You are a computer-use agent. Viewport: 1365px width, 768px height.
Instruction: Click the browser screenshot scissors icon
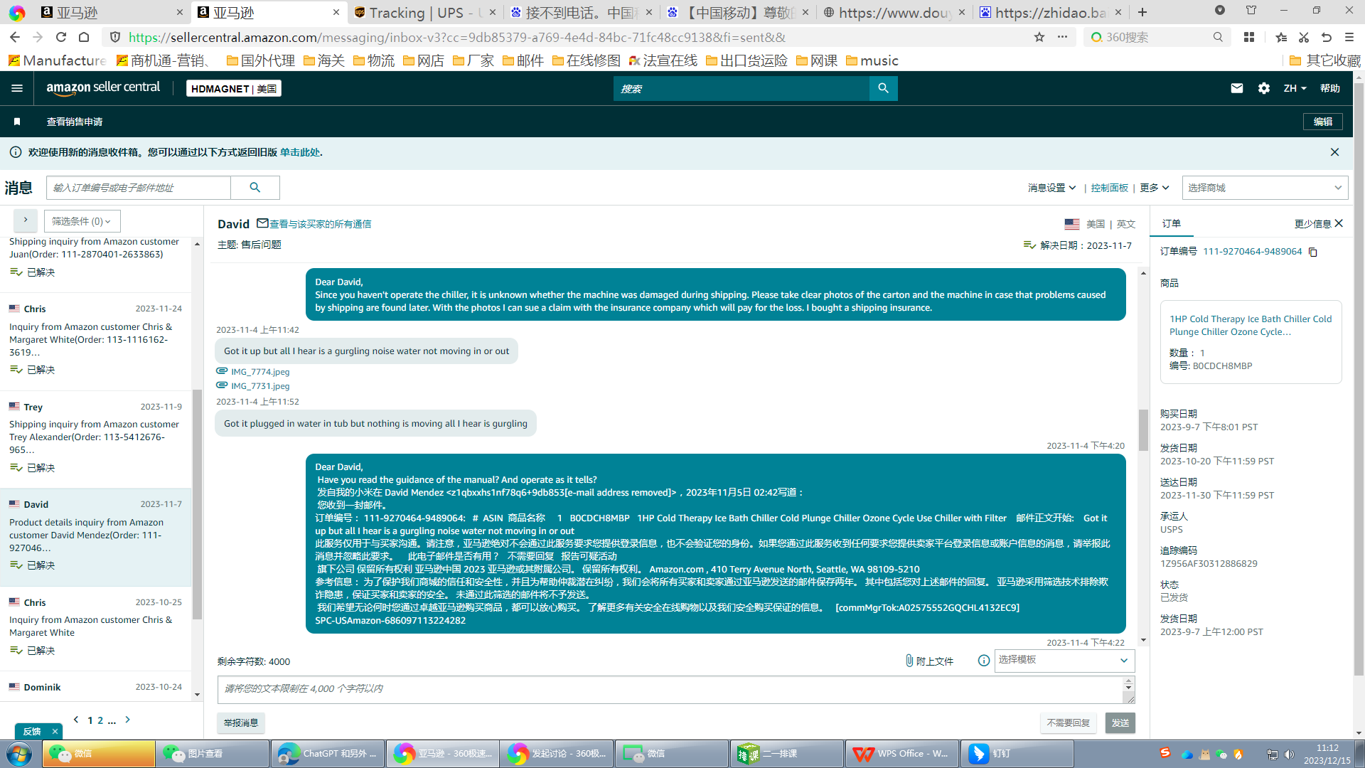tap(1304, 37)
